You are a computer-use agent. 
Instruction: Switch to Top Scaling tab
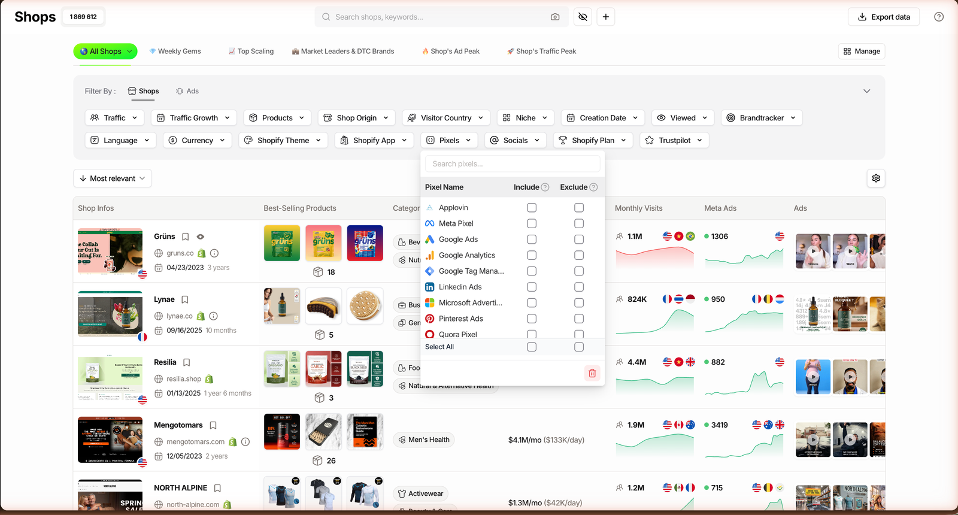[251, 51]
